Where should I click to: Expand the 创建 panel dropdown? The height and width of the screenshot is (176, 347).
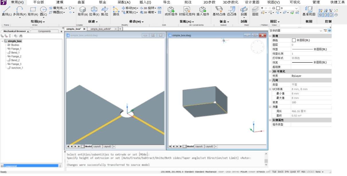click(93, 22)
